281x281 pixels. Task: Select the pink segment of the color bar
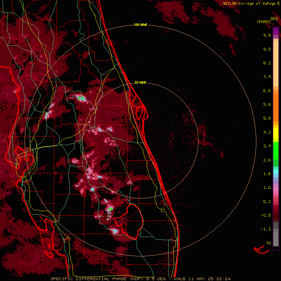(x=276, y=189)
